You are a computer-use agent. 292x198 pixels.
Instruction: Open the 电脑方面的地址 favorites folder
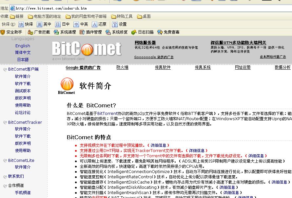click(x=45, y=16)
